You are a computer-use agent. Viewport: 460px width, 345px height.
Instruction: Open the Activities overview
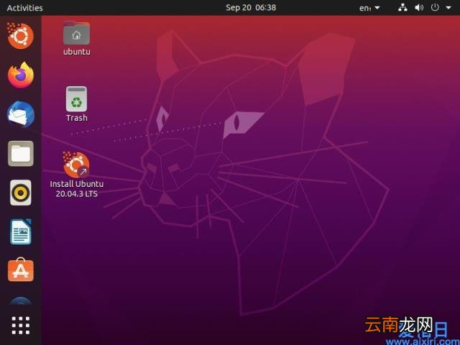click(x=25, y=8)
